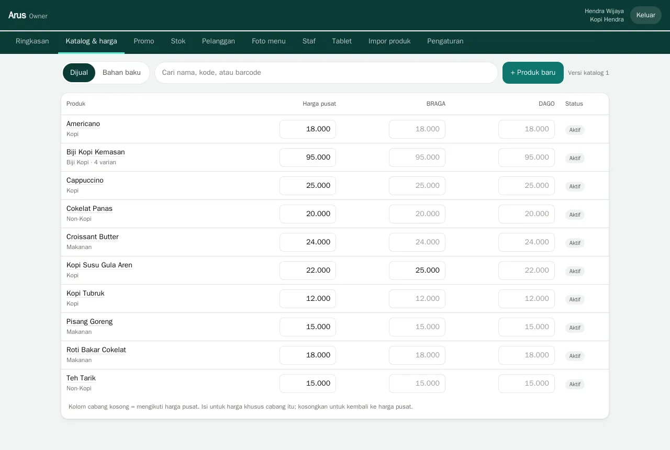Click the Keluar button

pos(646,15)
